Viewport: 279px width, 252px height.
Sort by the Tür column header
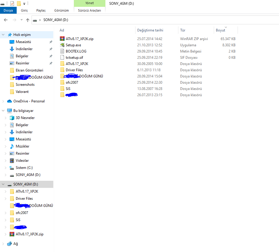[x=183, y=30]
